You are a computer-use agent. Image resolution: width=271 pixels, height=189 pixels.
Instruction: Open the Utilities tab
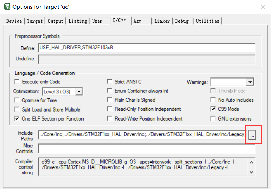(x=208, y=21)
